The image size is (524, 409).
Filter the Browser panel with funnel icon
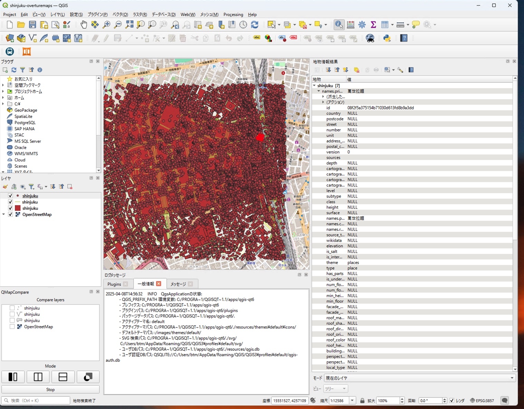22,70
